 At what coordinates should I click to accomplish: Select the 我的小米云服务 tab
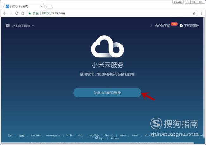pos(23,6)
